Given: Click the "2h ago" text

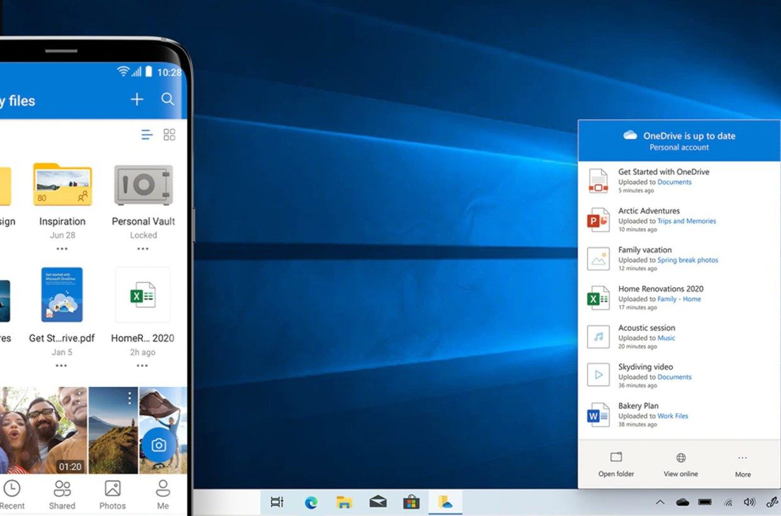Looking at the screenshot, I should click(x=143, y=352).
